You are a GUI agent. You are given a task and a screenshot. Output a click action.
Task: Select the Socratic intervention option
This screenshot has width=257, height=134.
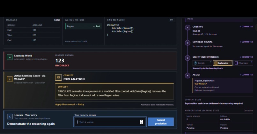(202, 63)
